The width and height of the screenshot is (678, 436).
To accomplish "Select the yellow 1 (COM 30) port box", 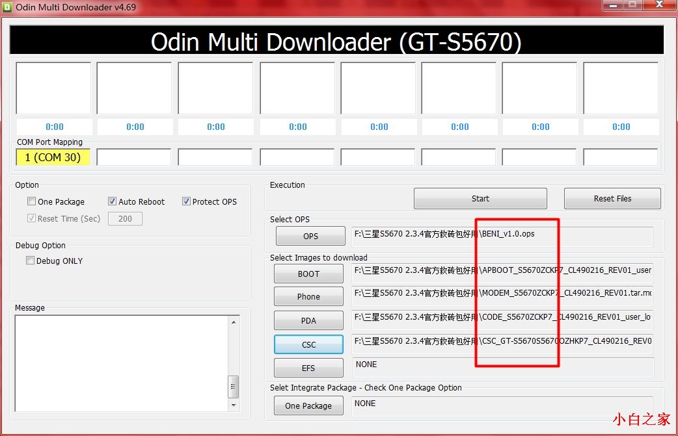I will click(x=53, y=157).
